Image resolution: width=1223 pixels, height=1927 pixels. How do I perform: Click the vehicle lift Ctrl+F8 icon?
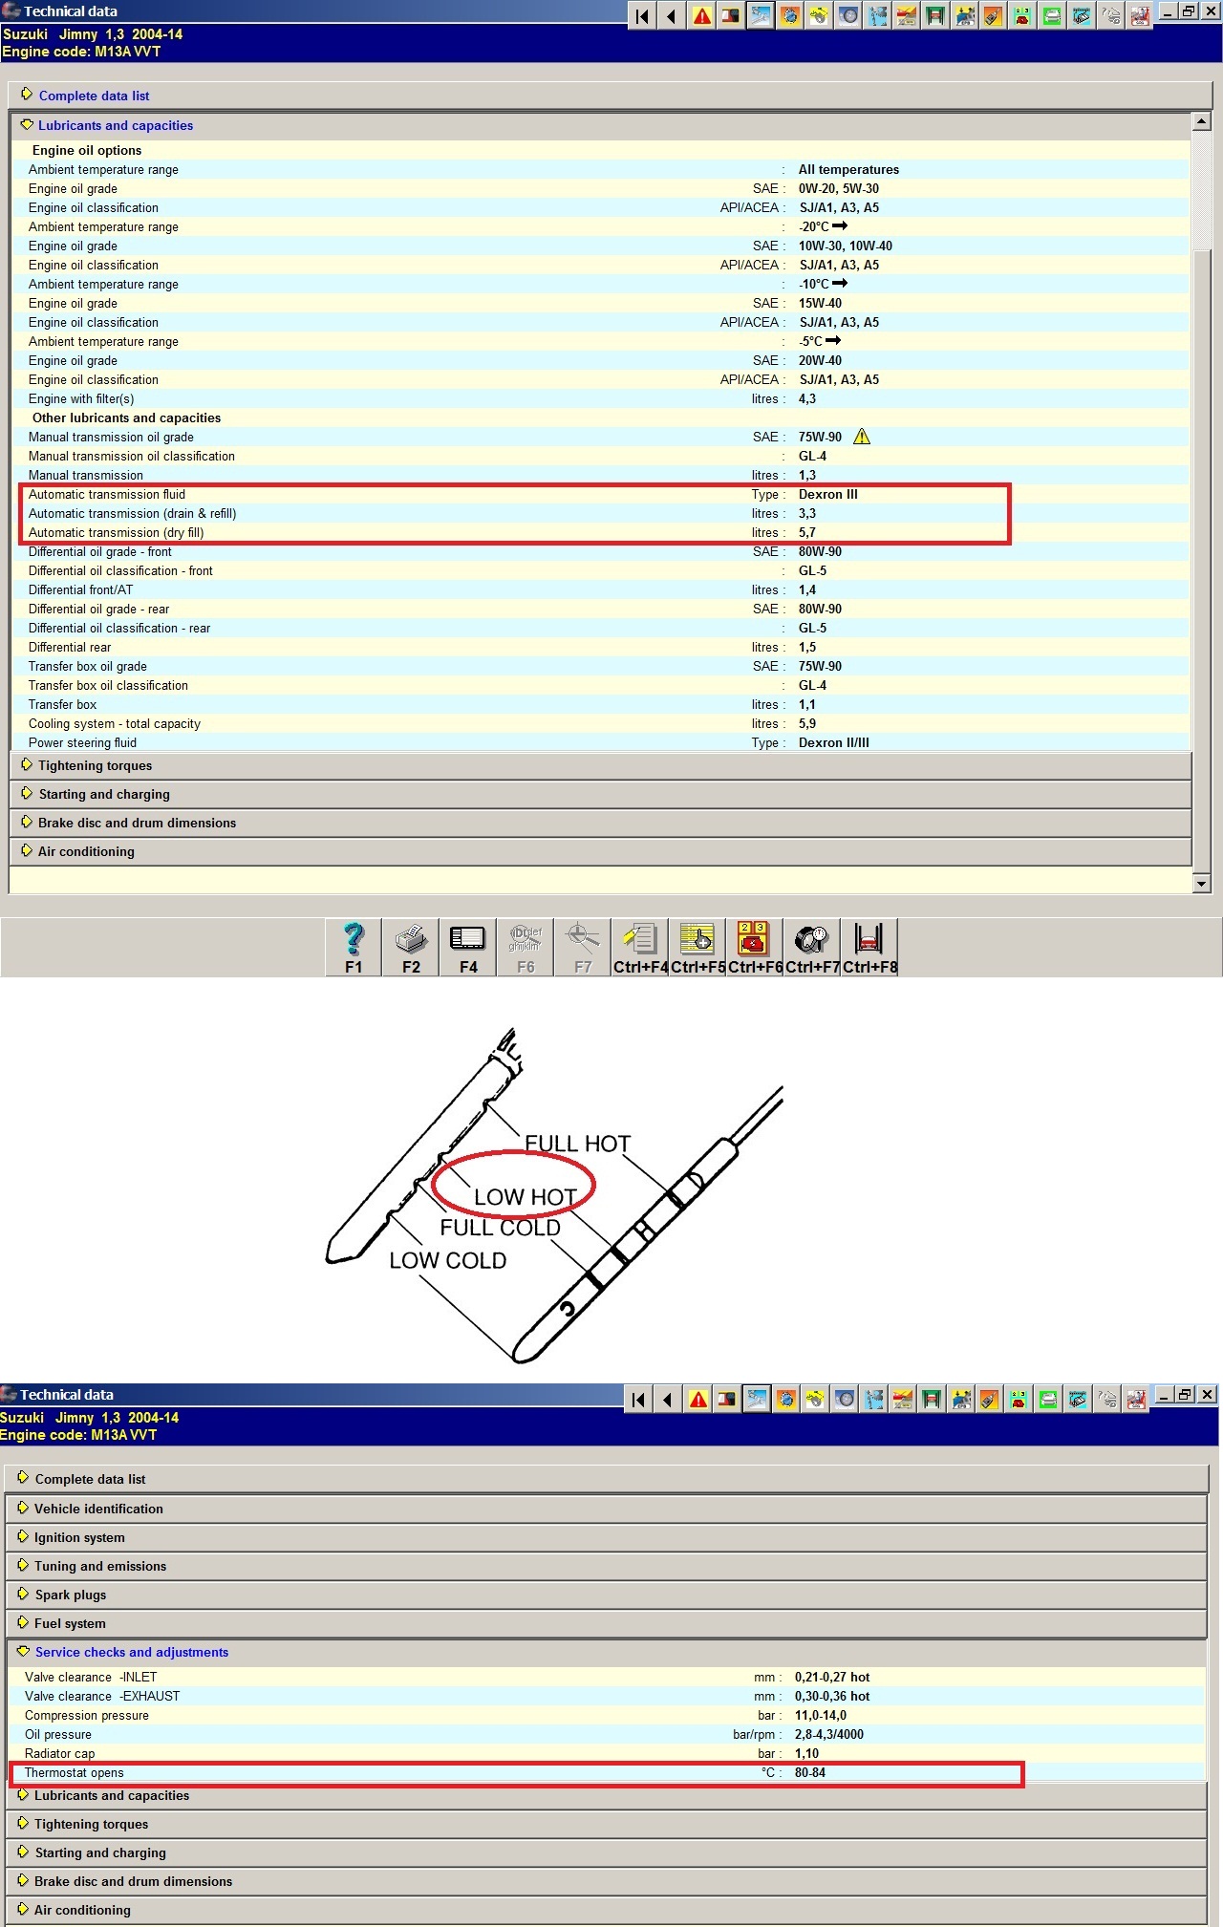coord(869,946)
